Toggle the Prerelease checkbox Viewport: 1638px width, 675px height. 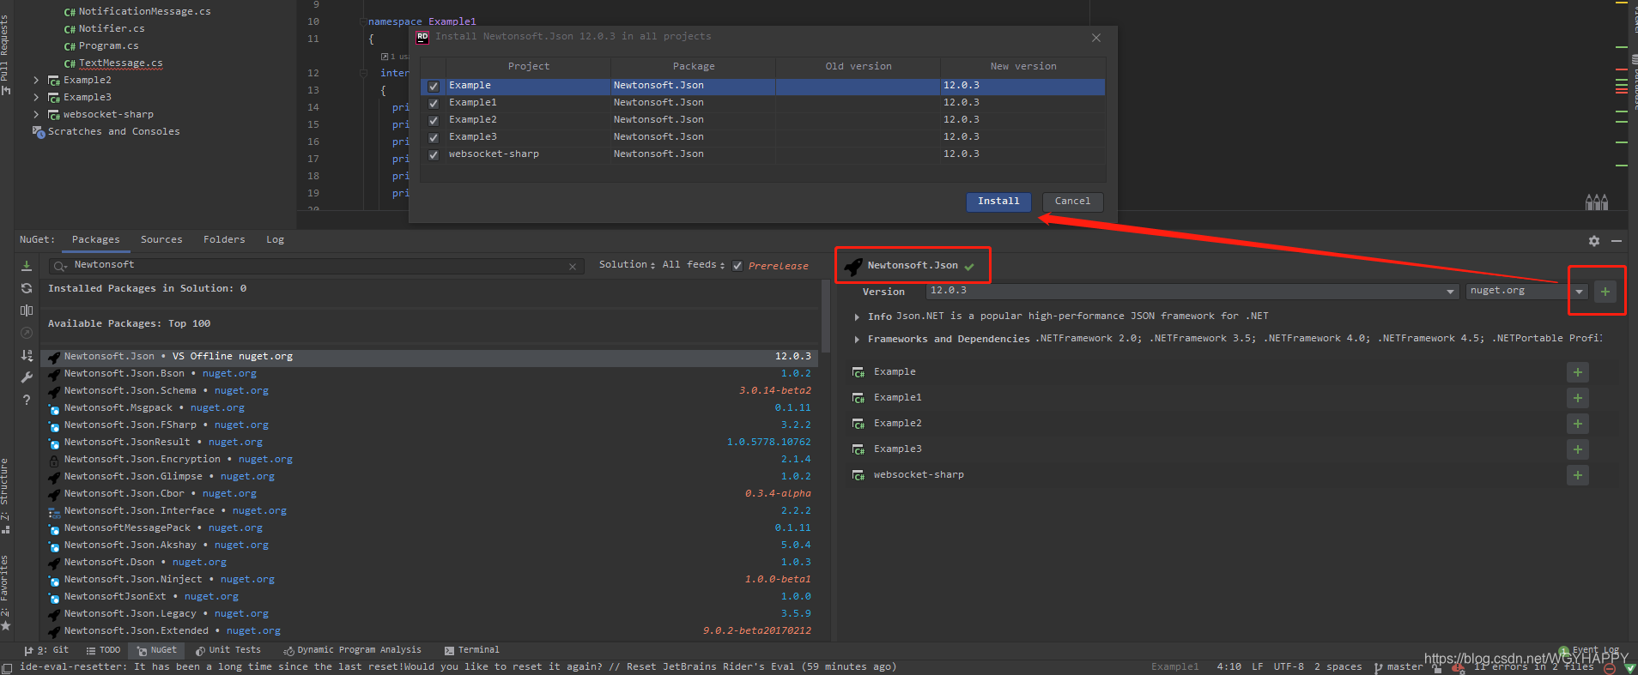[x=737, y=266]
